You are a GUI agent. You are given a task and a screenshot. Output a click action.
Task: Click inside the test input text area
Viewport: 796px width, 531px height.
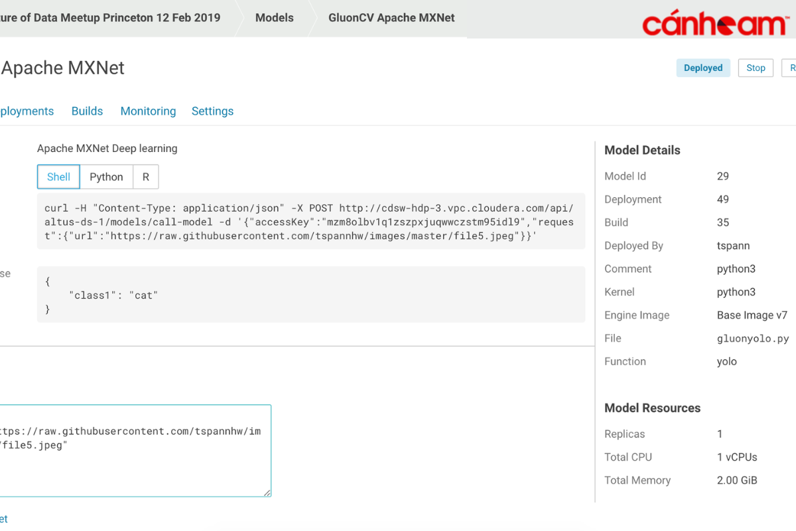coord(135,451)
